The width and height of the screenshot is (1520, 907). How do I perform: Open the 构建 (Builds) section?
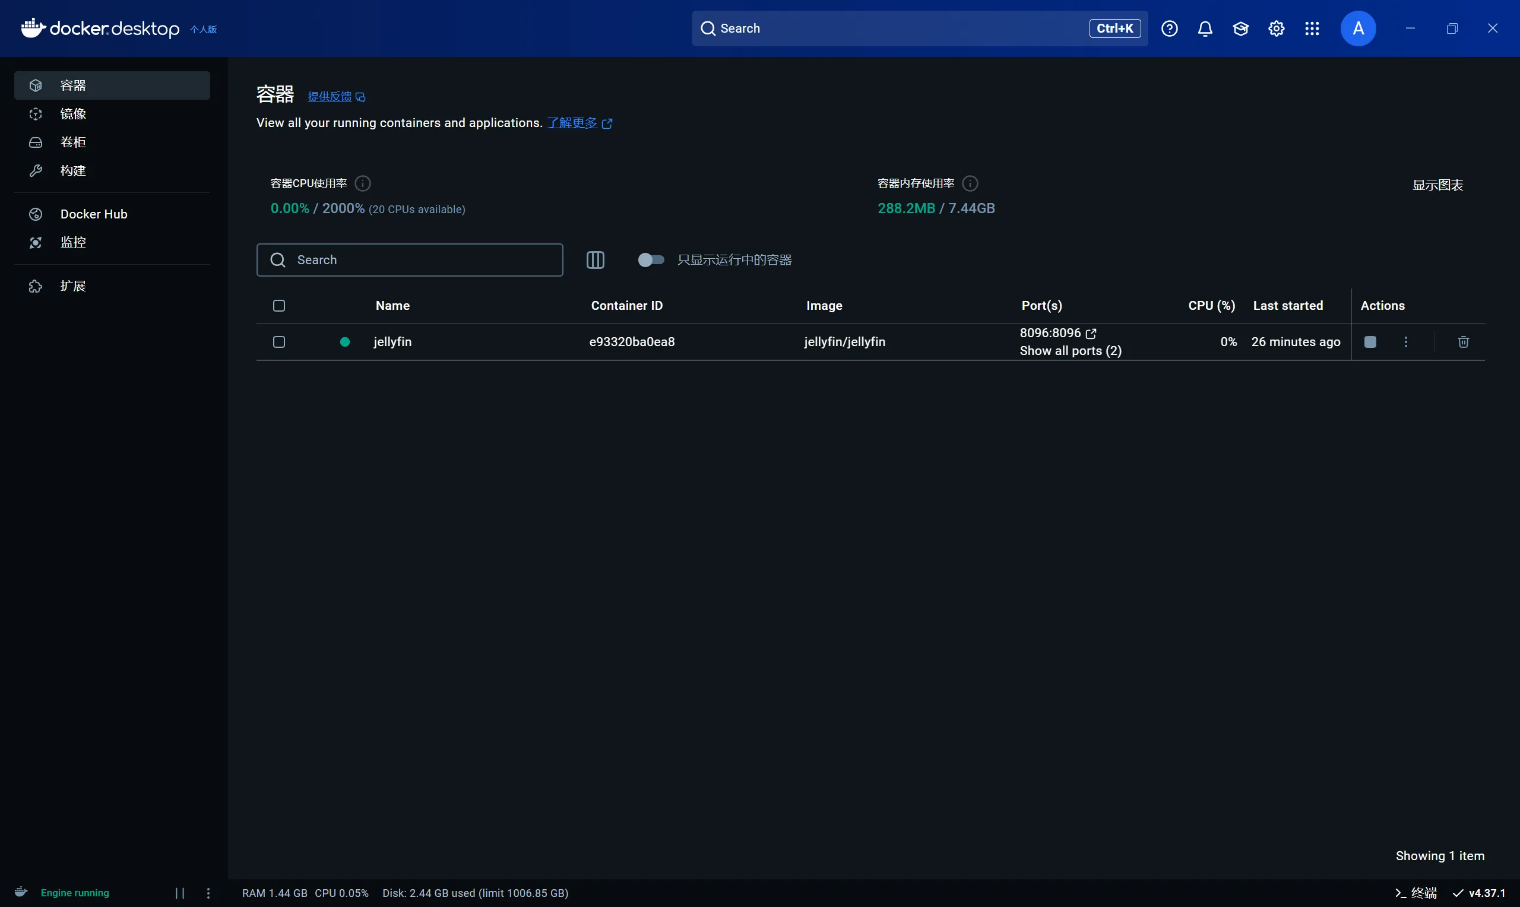pyautogui.click(x=72, y=170)
